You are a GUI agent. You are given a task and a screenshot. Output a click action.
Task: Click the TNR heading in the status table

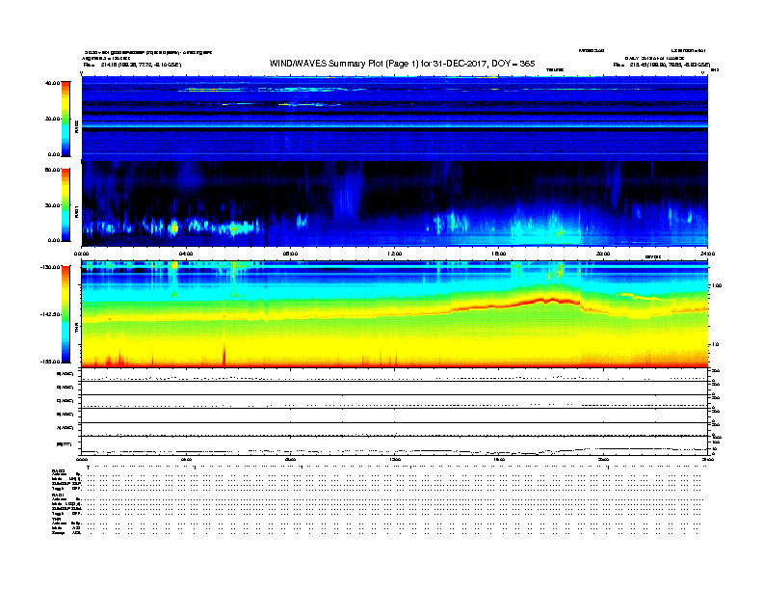[x=56, y=519]
